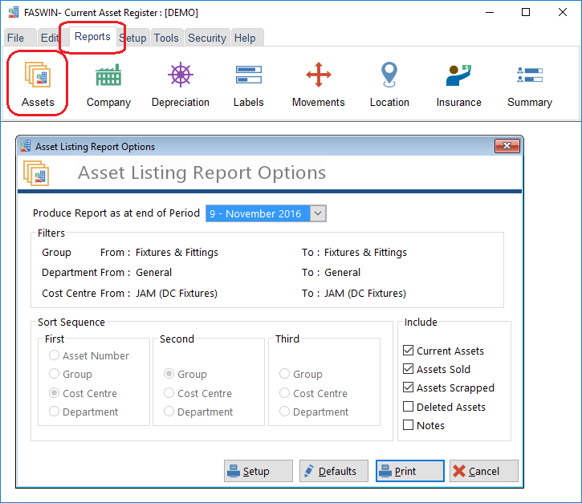Select Department in First sort

[83, 412]
